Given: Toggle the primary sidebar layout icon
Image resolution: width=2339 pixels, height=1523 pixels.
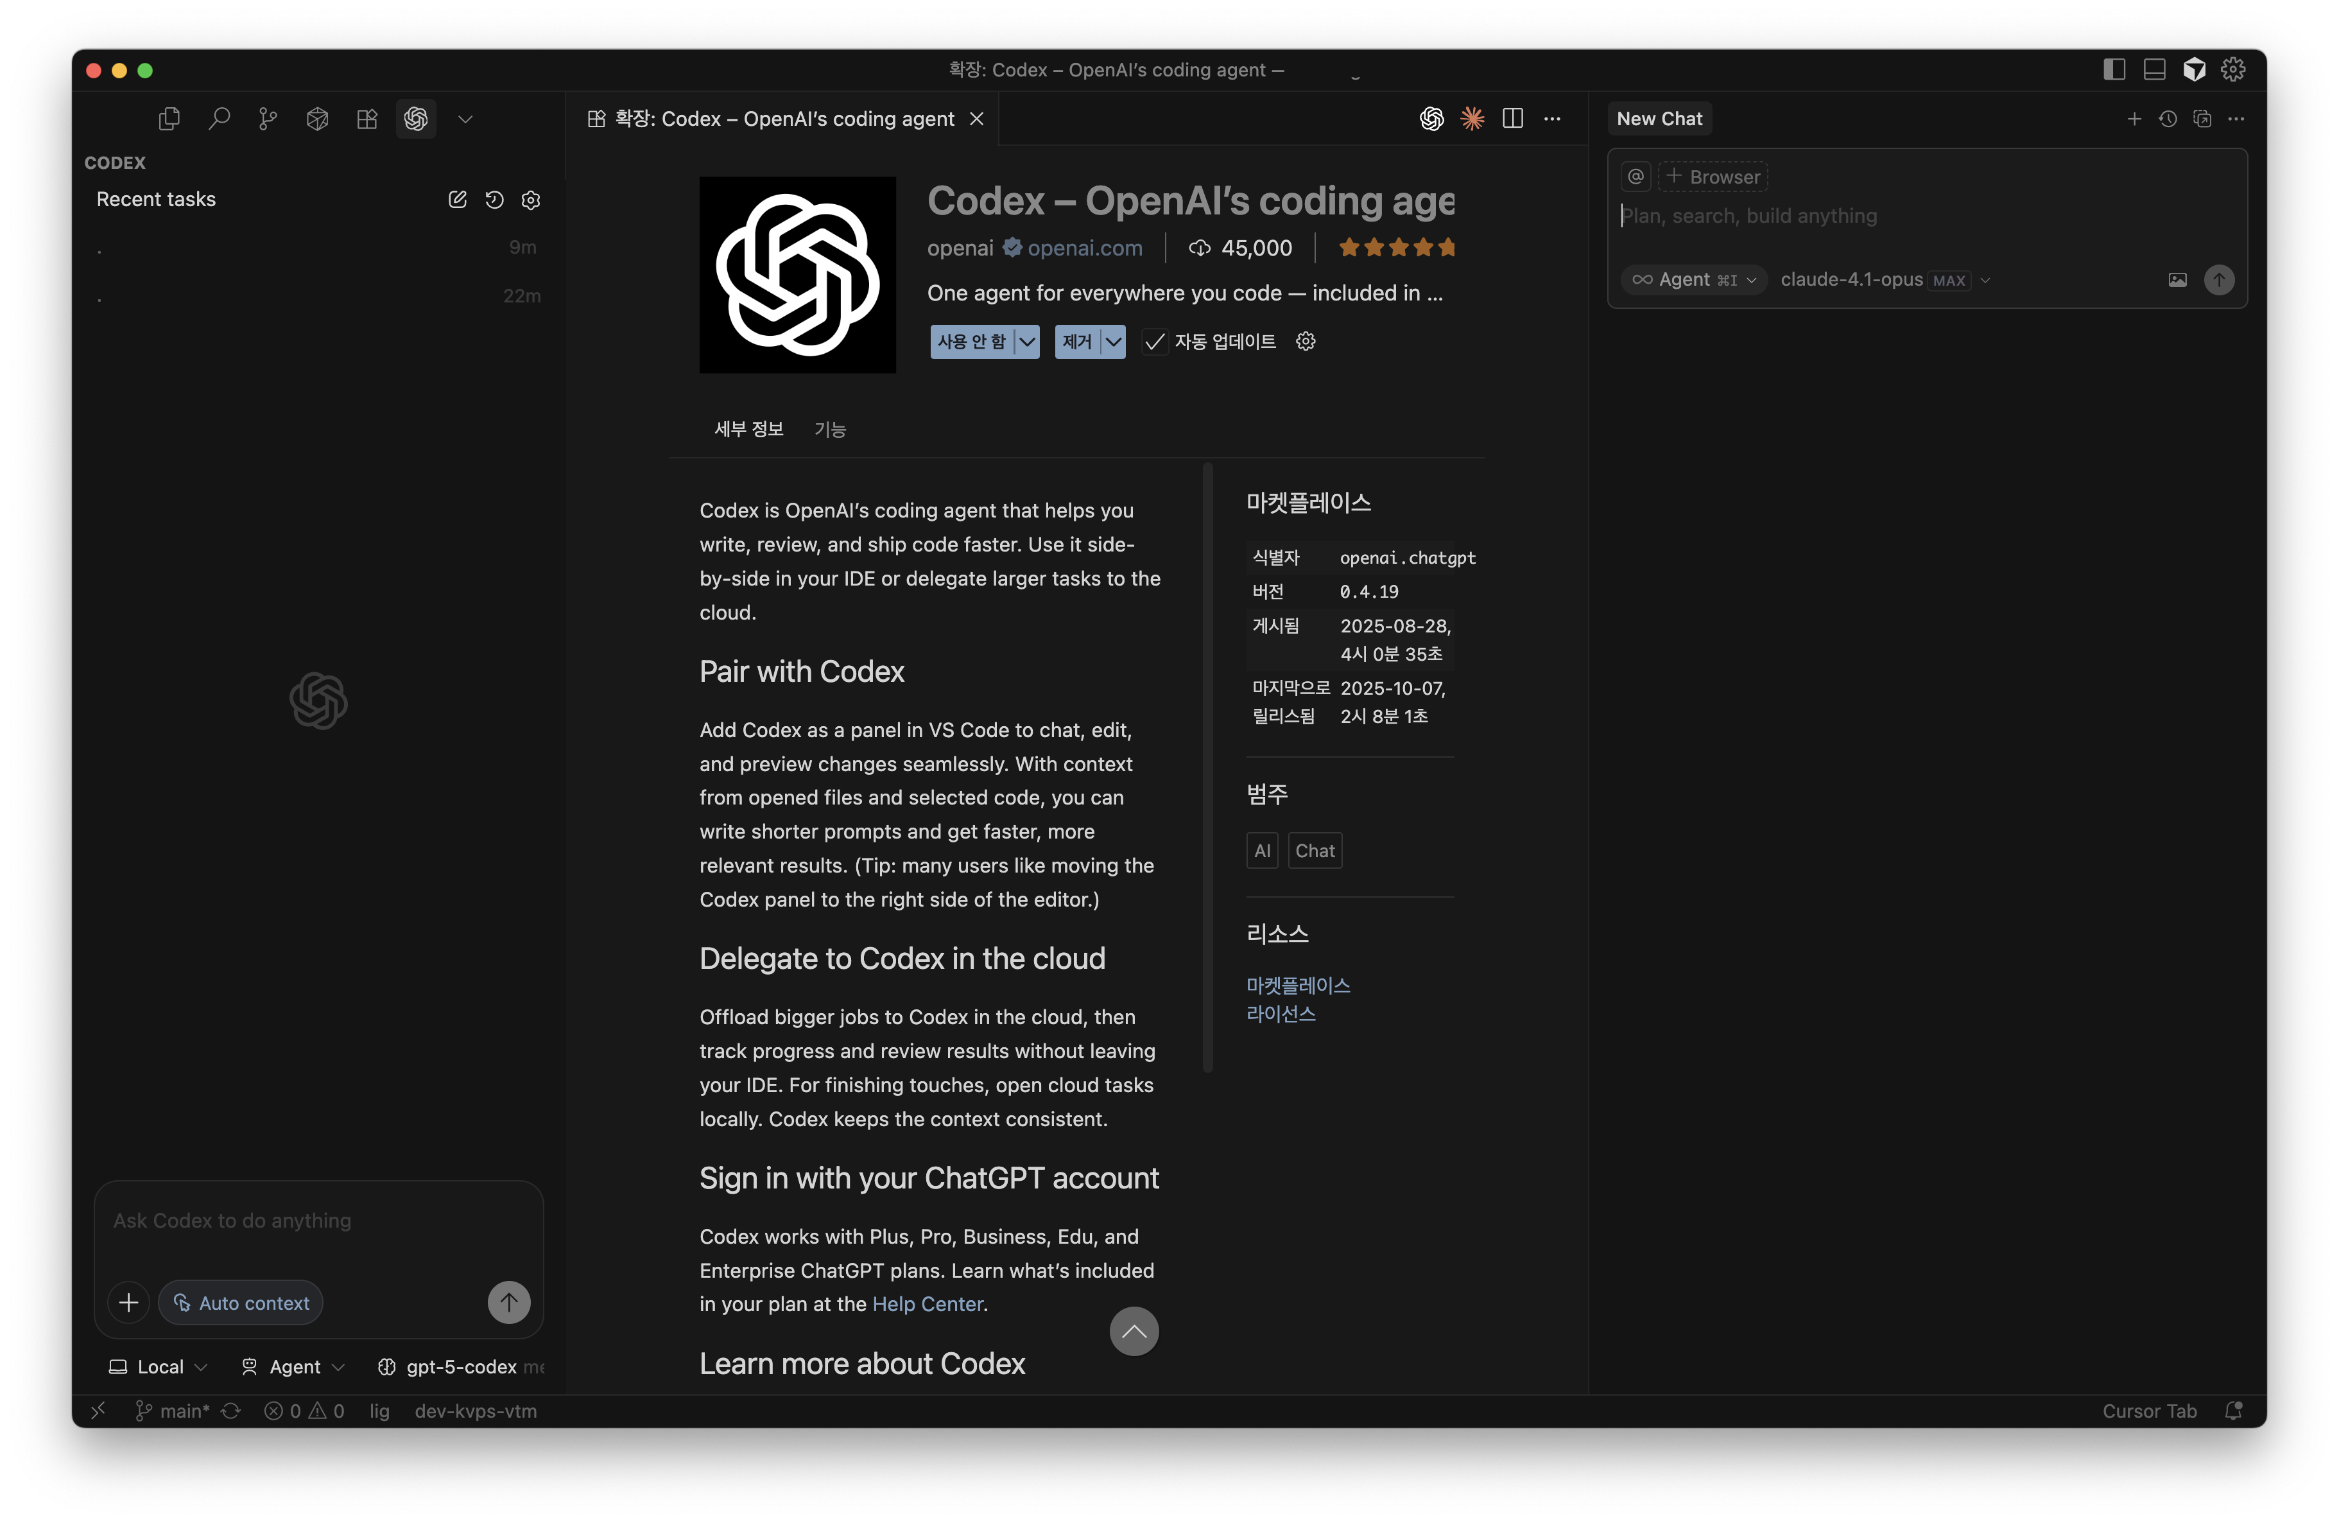Looking at the screenshot, I should point(2114,70).
